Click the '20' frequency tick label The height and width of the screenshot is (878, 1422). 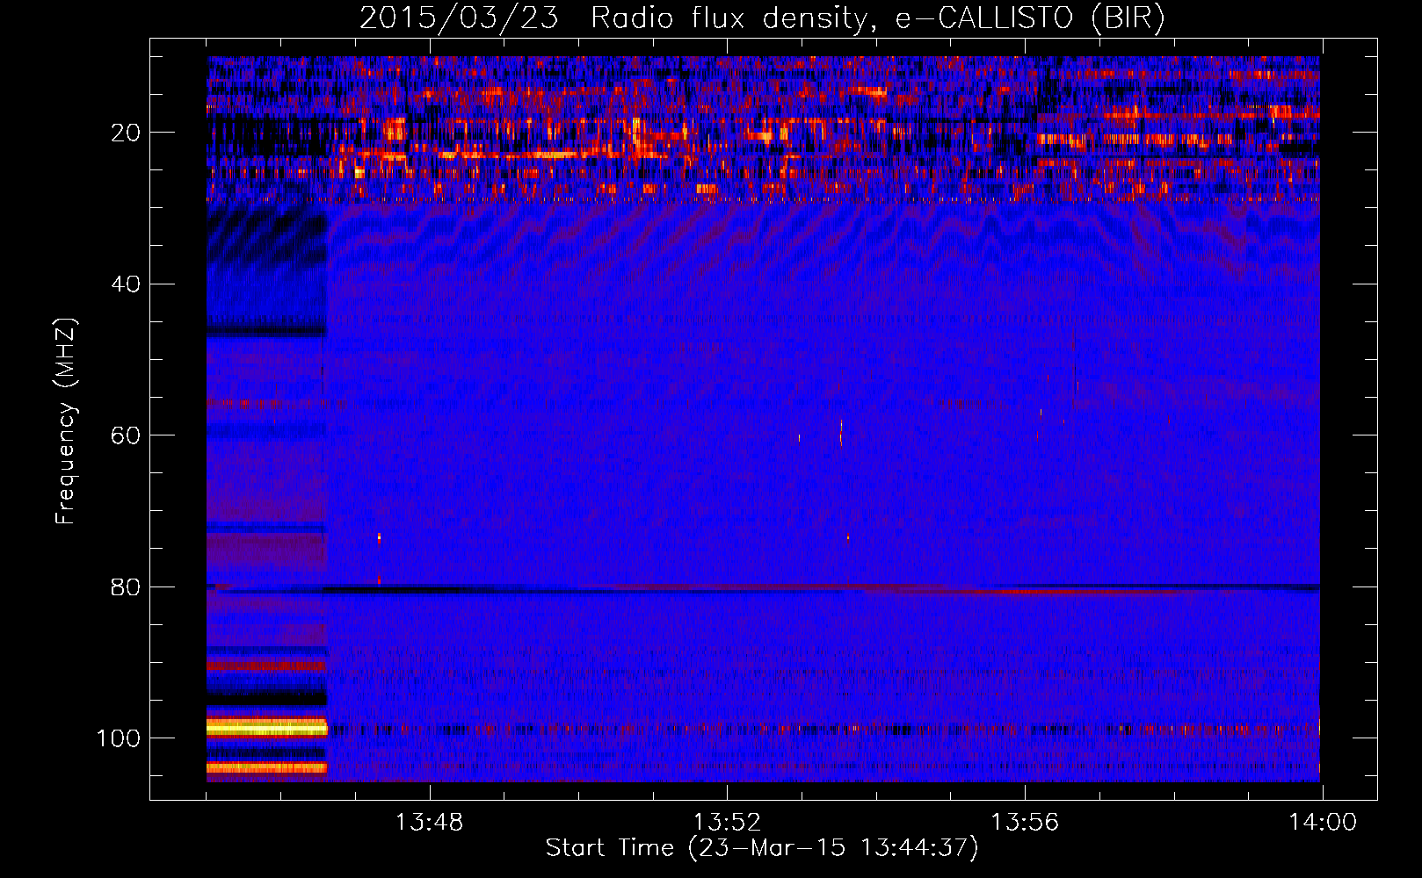(x=126, y=133)
